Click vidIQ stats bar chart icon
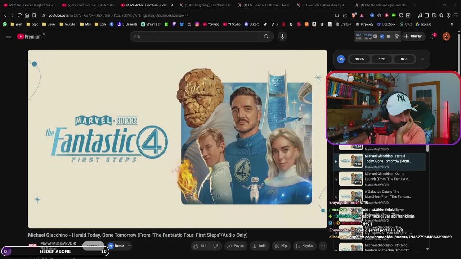The height and width of the screenshot is (259, 461). [x=375, y=36]
